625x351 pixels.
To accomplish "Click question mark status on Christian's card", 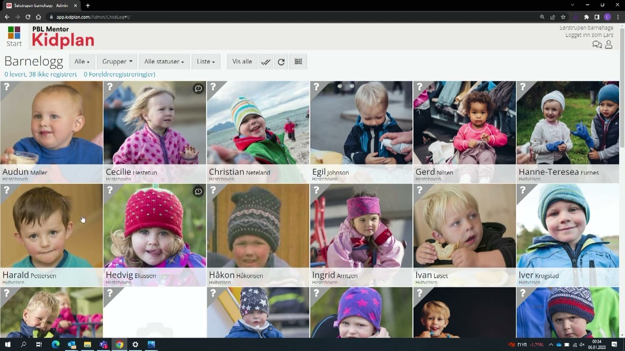I will 213,87.
